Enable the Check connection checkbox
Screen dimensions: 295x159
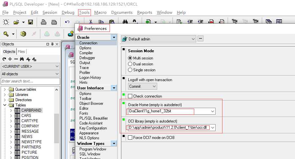(130, 96)
